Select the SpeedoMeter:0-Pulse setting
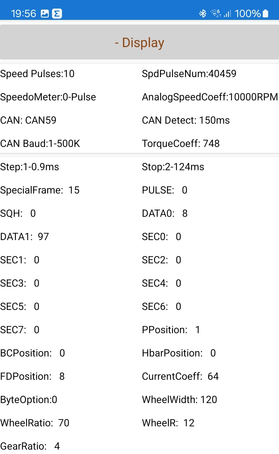 pos(48,97)
